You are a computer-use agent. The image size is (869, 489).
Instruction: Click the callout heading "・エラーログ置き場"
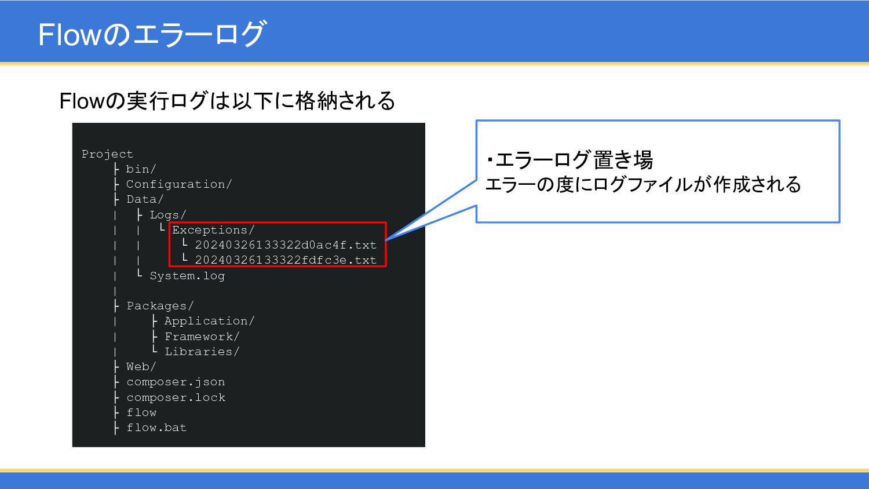tap(569, 159)
